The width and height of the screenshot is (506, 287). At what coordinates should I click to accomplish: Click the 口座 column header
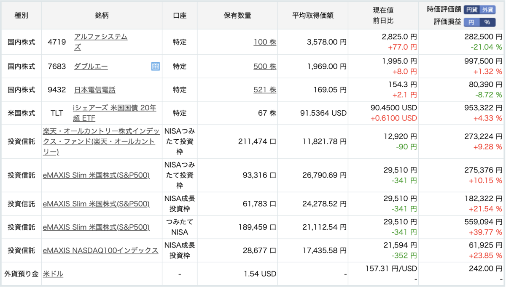[180, 16]
